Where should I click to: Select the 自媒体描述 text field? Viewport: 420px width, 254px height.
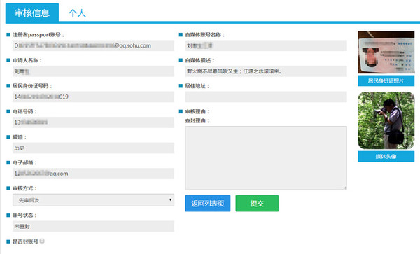tap(266, 71)
